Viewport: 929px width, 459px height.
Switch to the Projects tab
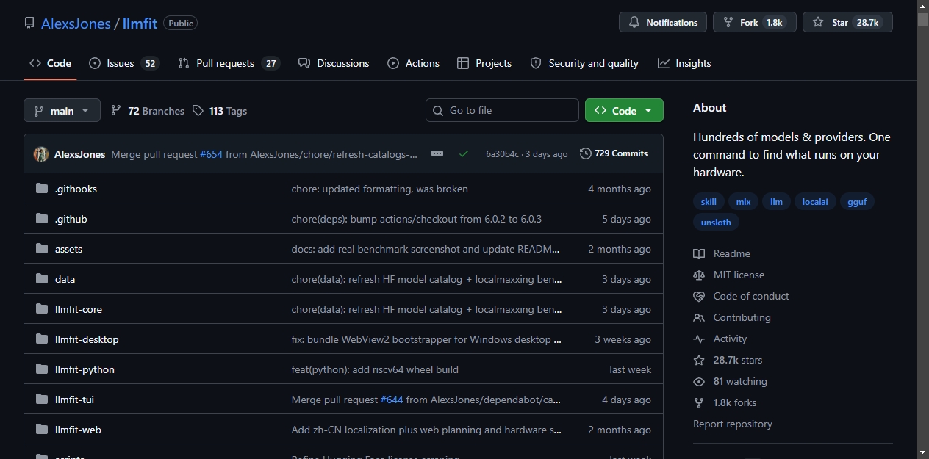click(484, 63)
